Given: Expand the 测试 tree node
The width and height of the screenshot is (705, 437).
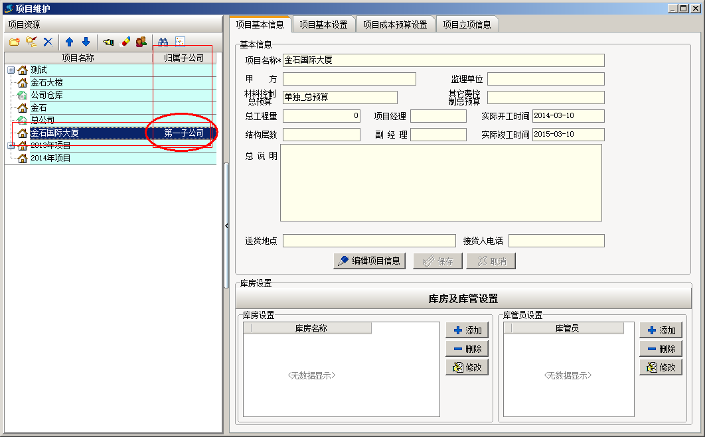Looking at the screenshot, I should click(x=9, y=69).
